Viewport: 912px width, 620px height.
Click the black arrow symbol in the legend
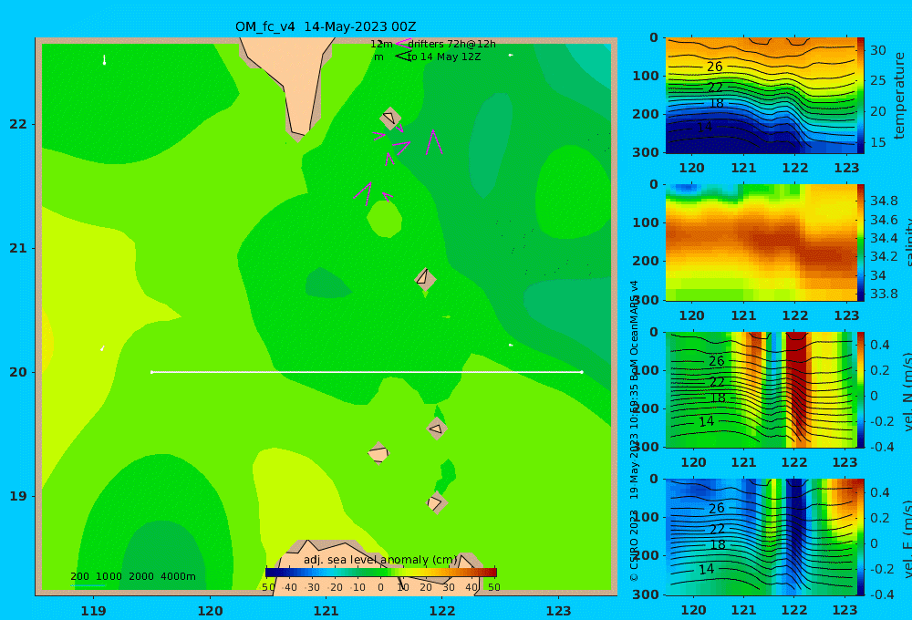[x=402, y=56]
